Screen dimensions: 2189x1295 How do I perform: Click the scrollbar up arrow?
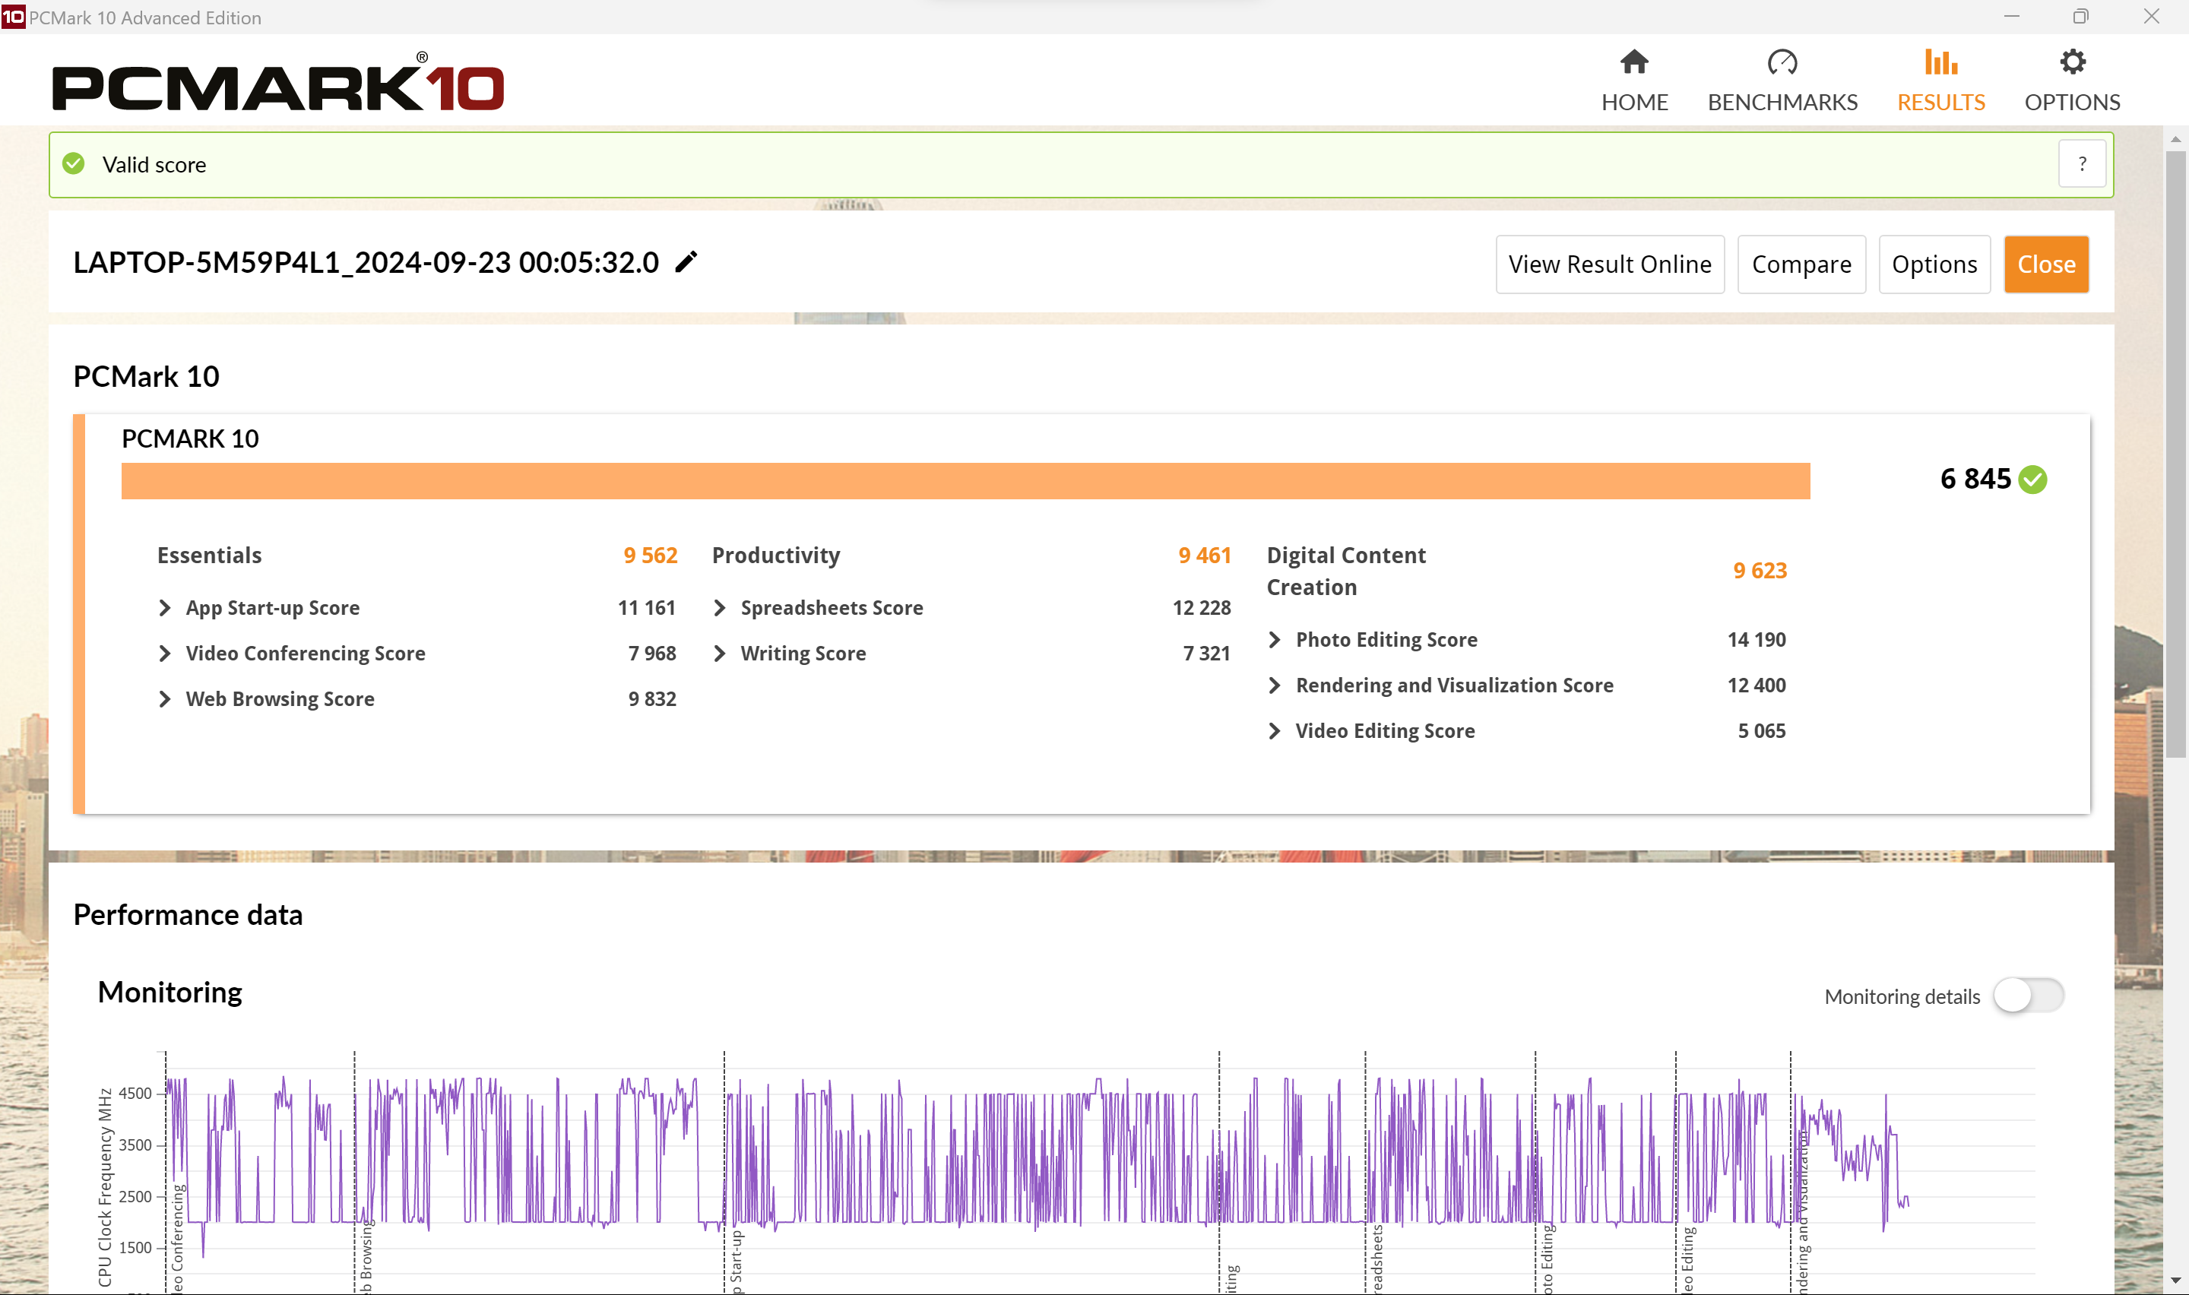point(2176,139)
